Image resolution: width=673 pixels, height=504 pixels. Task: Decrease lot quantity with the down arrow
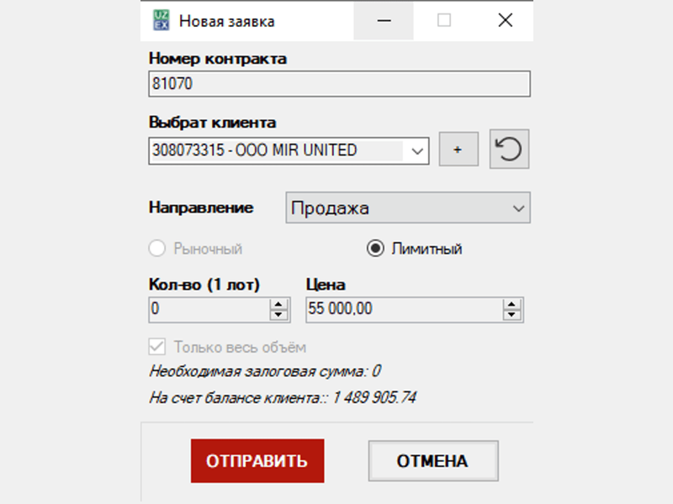coord(278,315)
